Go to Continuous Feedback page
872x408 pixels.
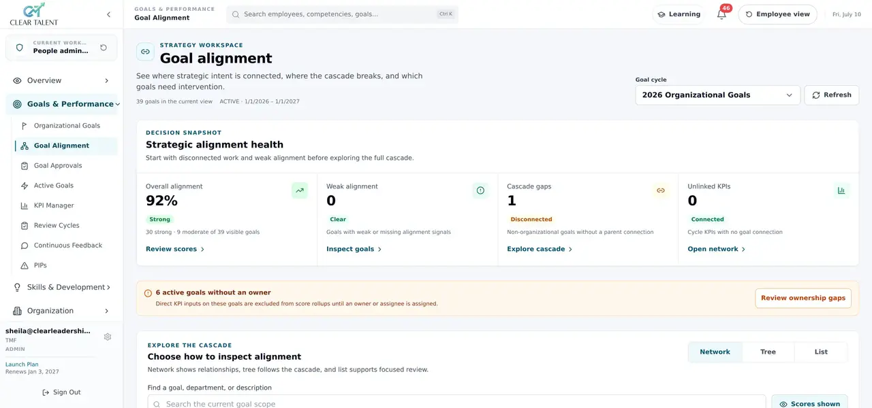point(65,245)
